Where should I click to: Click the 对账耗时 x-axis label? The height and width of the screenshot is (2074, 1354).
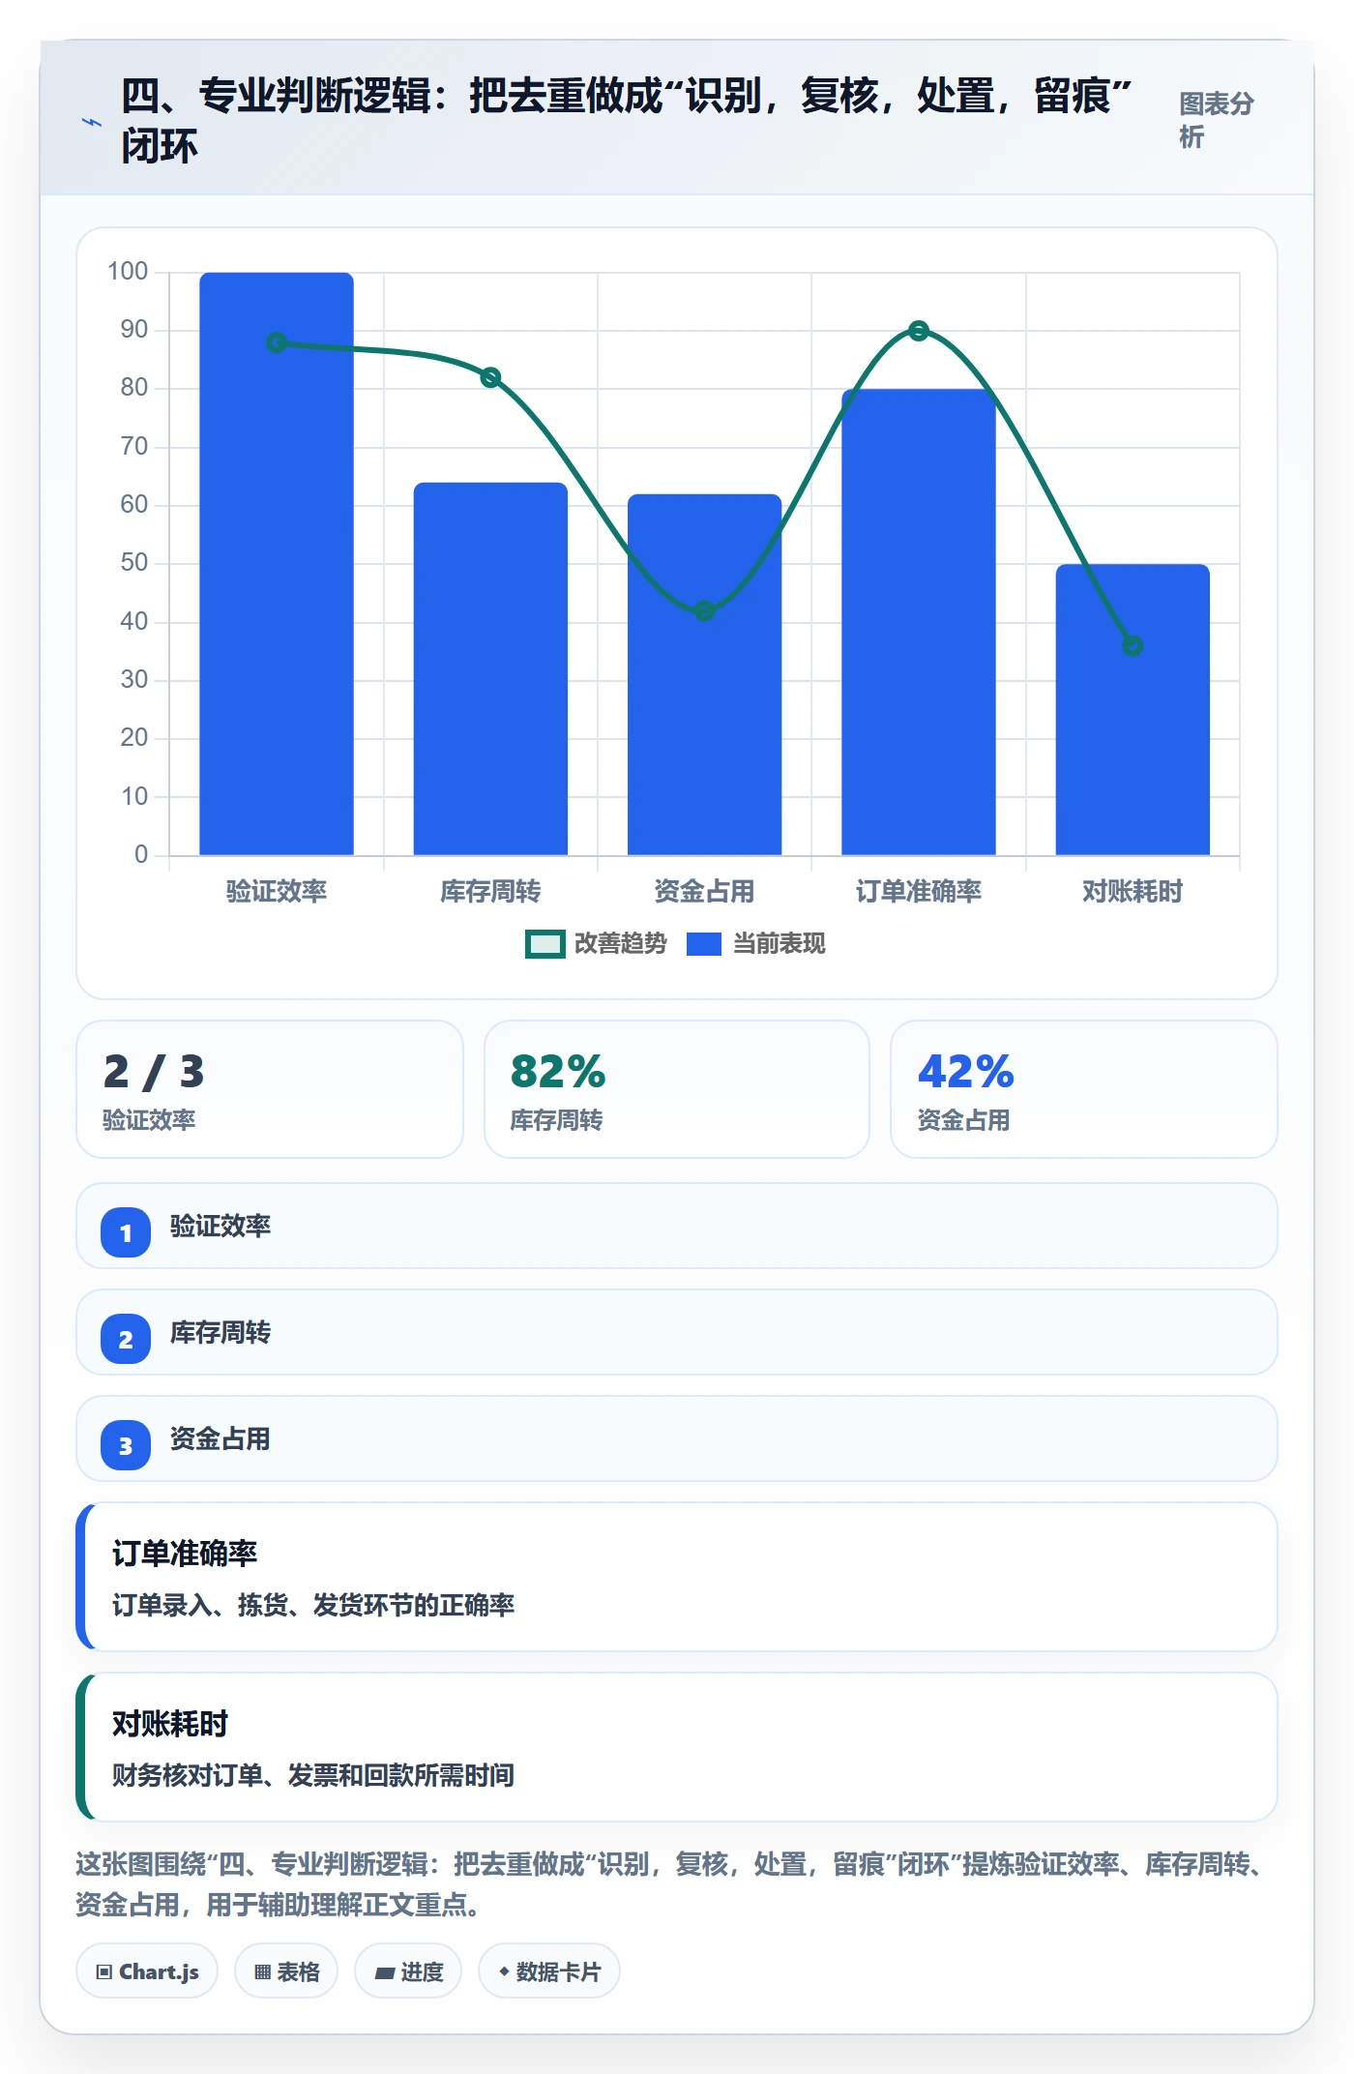tap(1133, 891)
